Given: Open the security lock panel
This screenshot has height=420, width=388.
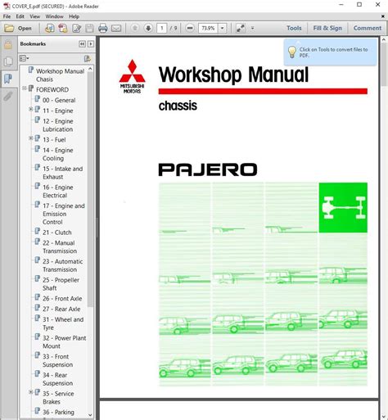Looking at the screenshot, I should [x=8, y=45].
